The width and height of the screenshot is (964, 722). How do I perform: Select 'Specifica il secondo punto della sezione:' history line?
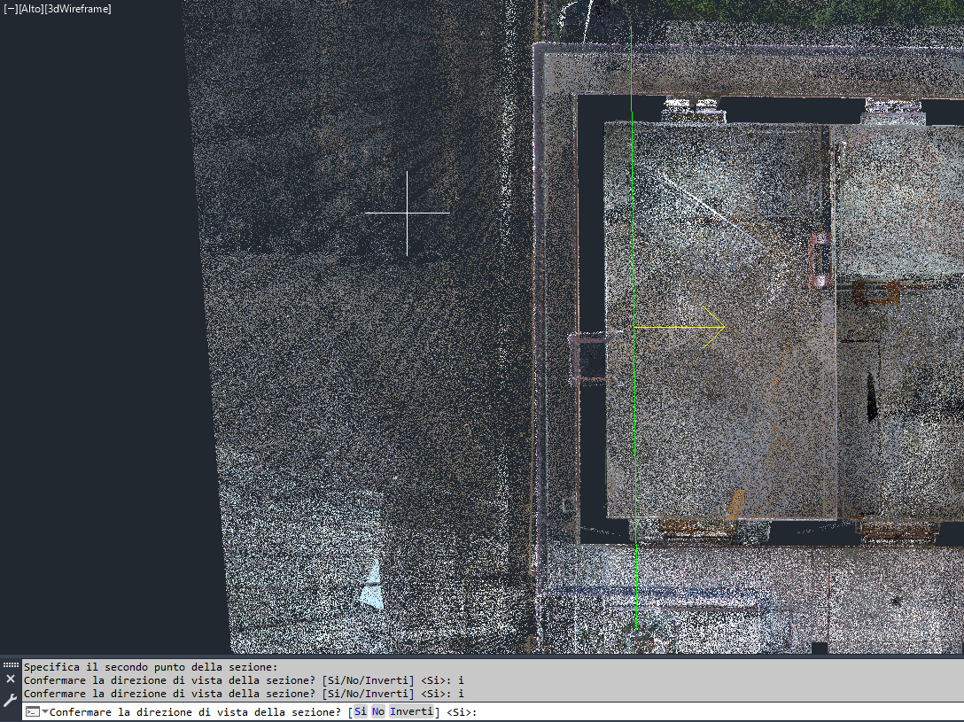click(x=151, y=667)
